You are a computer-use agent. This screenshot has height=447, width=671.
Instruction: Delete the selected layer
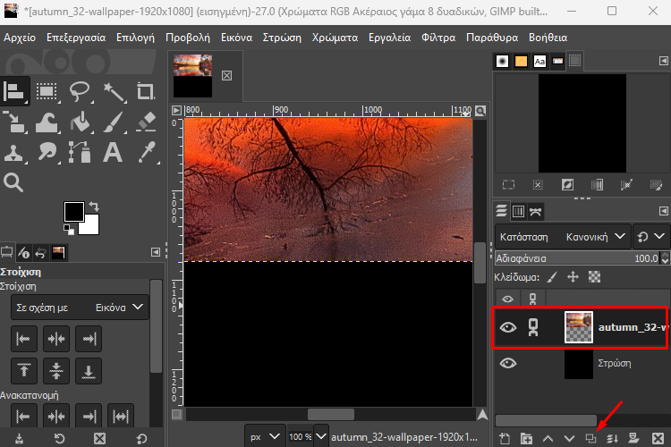click(658, 438)
